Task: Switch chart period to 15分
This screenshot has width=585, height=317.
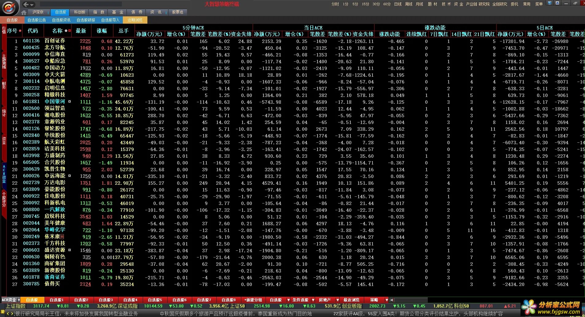Action: pyautogui.click(x=365, y=4)
